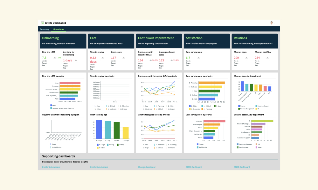
Task: Click yellow 1-3 days legend swatch
Action: point(98,148)
